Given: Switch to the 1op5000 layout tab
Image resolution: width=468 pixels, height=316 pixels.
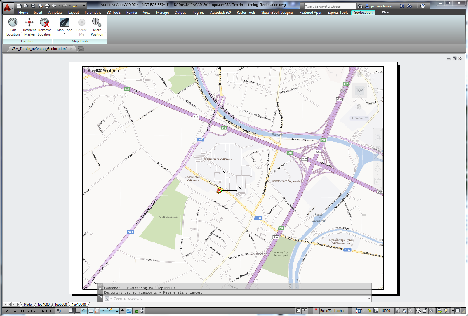Looking at the screenshot, I should tap(61, 304).
